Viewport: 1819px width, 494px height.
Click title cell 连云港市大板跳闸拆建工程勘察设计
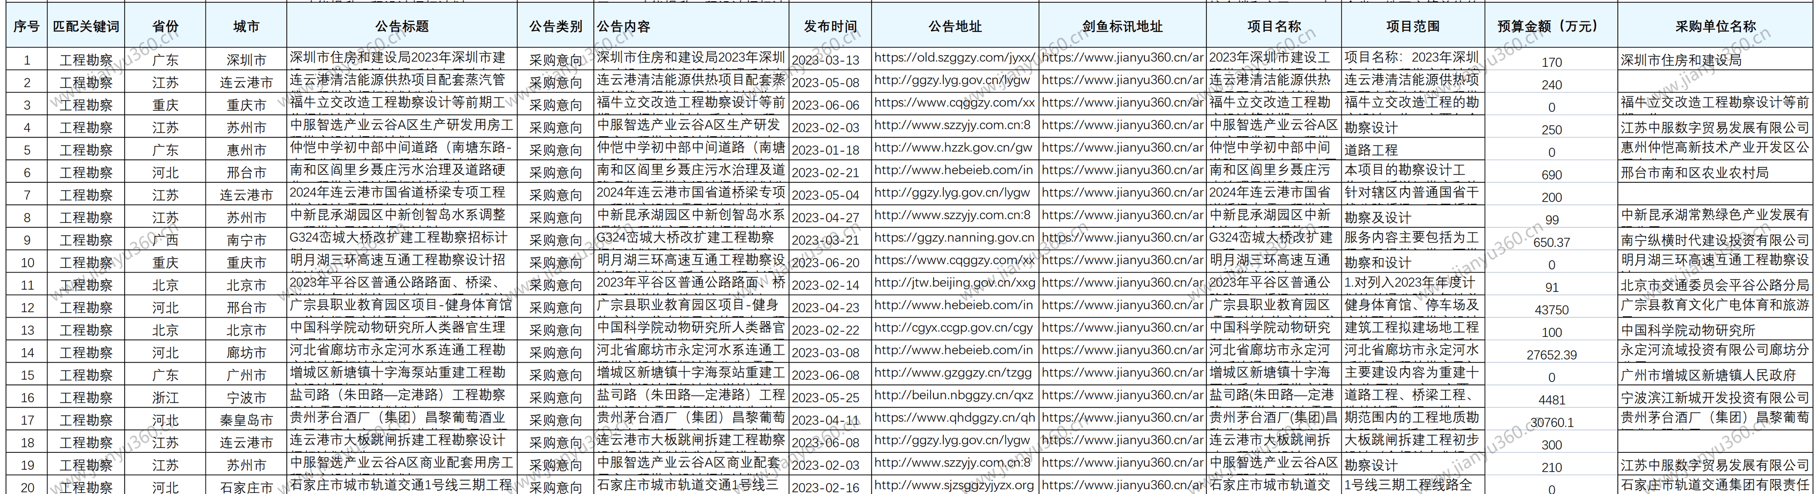(402, 441)
